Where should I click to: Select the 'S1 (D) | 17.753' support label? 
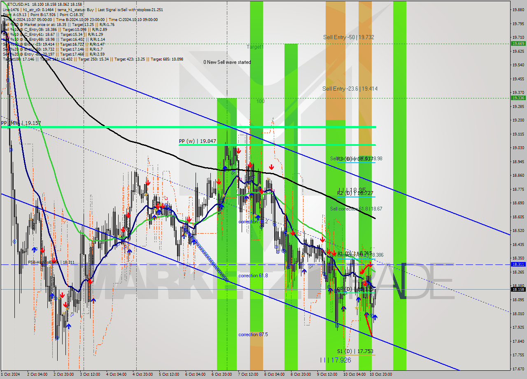(x=355, y=351)
